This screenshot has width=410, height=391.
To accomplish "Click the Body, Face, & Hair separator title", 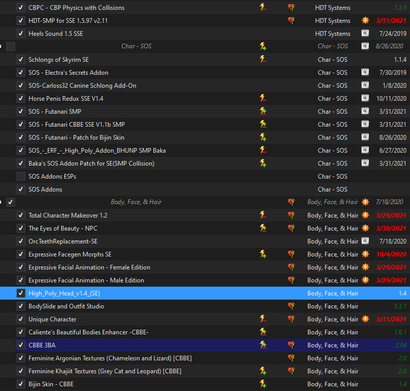I will [x=136, y=202].
